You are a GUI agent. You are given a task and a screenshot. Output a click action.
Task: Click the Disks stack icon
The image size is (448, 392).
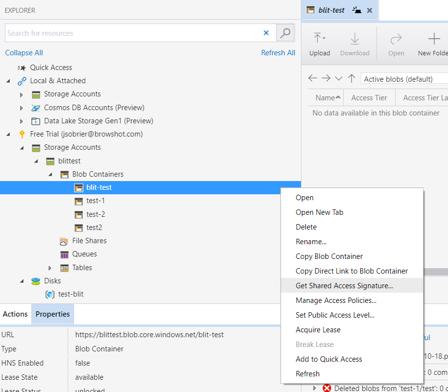tap(36, 281)
